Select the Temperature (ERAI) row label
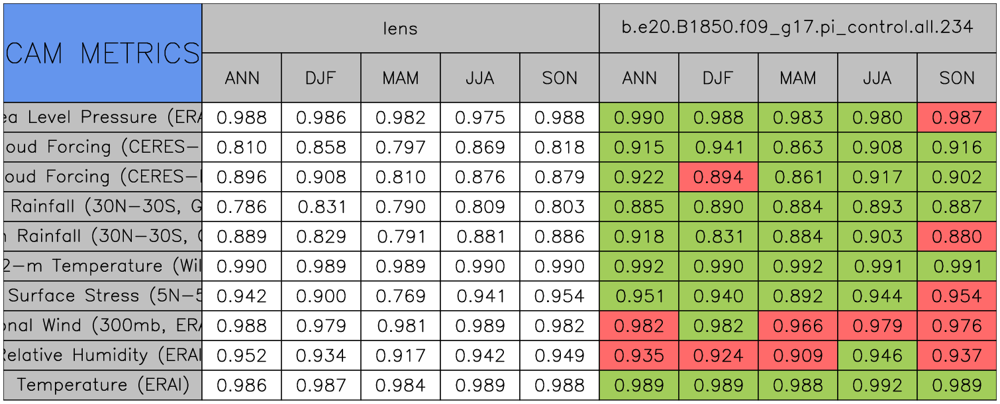 point(103,385)
